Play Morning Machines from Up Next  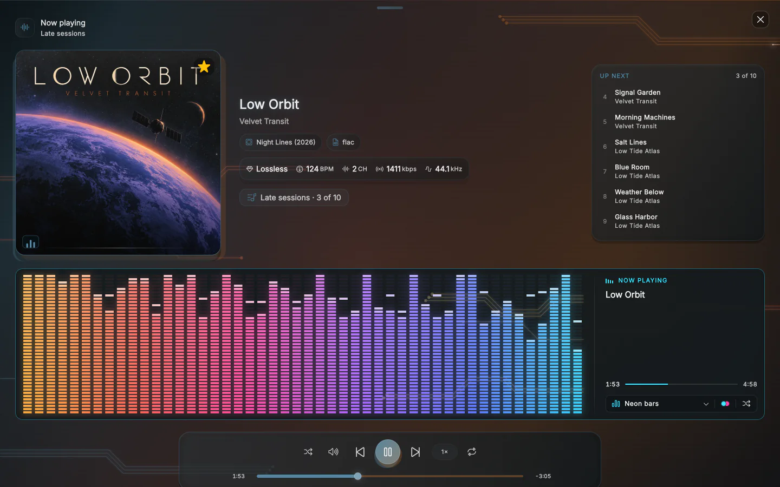pyautogui.click(x=678, y=122)
